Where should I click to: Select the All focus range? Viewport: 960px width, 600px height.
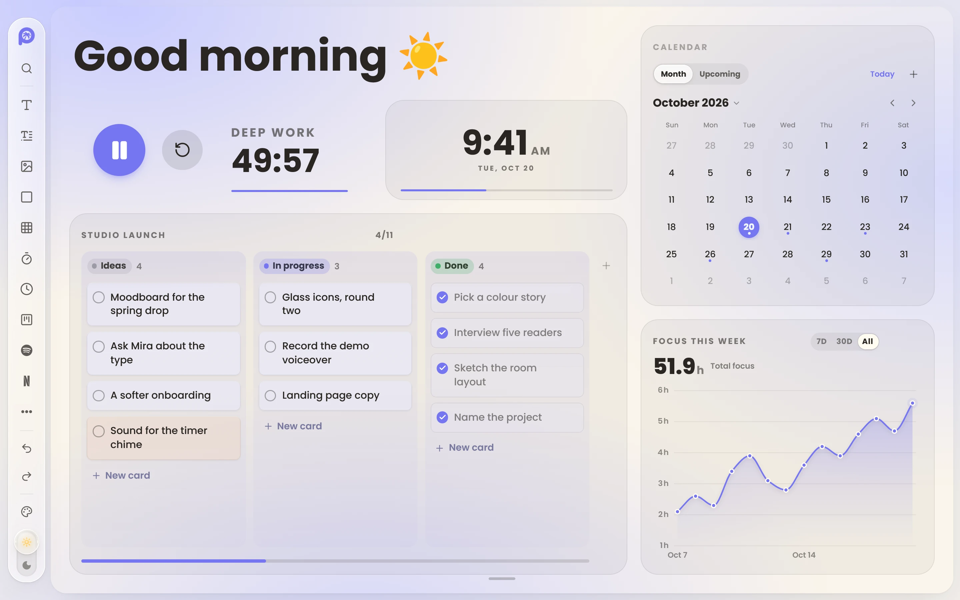[868, 341]
